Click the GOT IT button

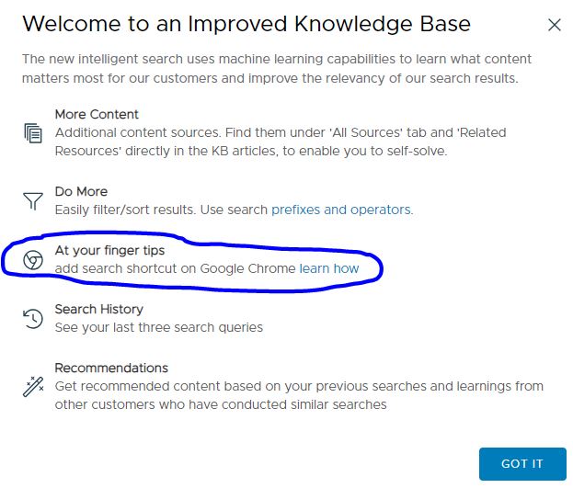point(522,464)
